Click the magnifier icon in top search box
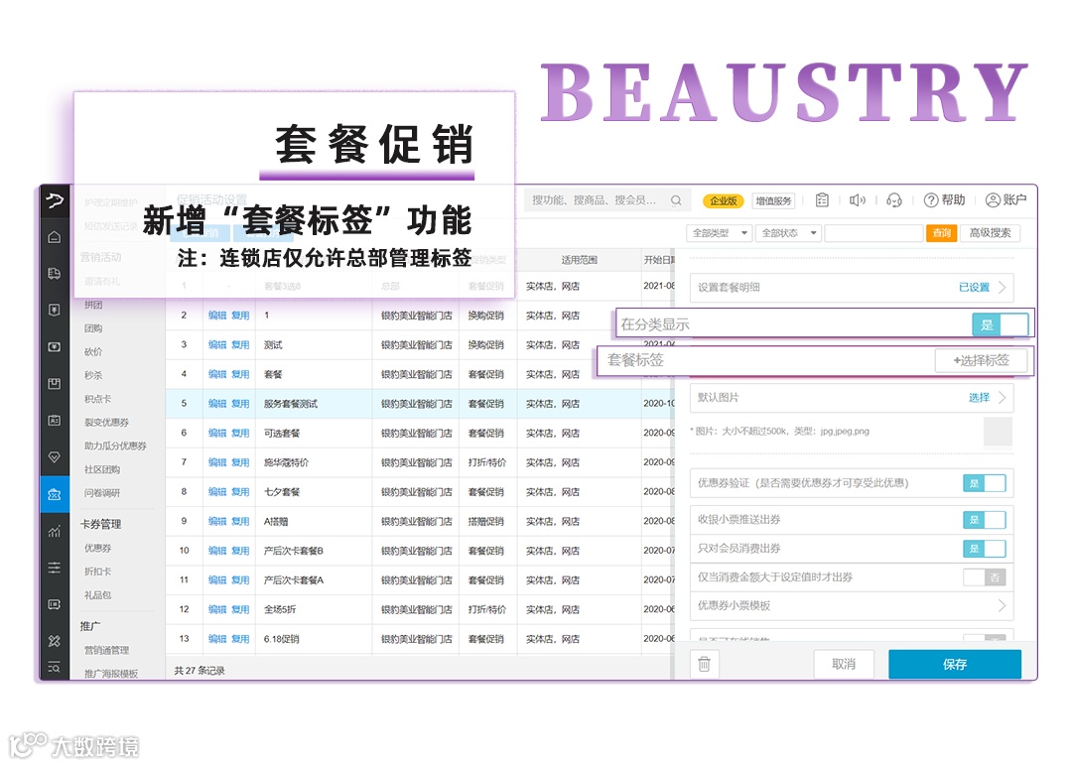This screenshot has width=1072, height=766. click(676, 200)
